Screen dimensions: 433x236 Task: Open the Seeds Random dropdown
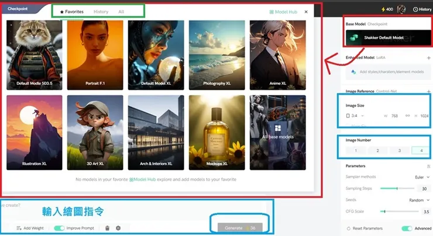[419, 200]
